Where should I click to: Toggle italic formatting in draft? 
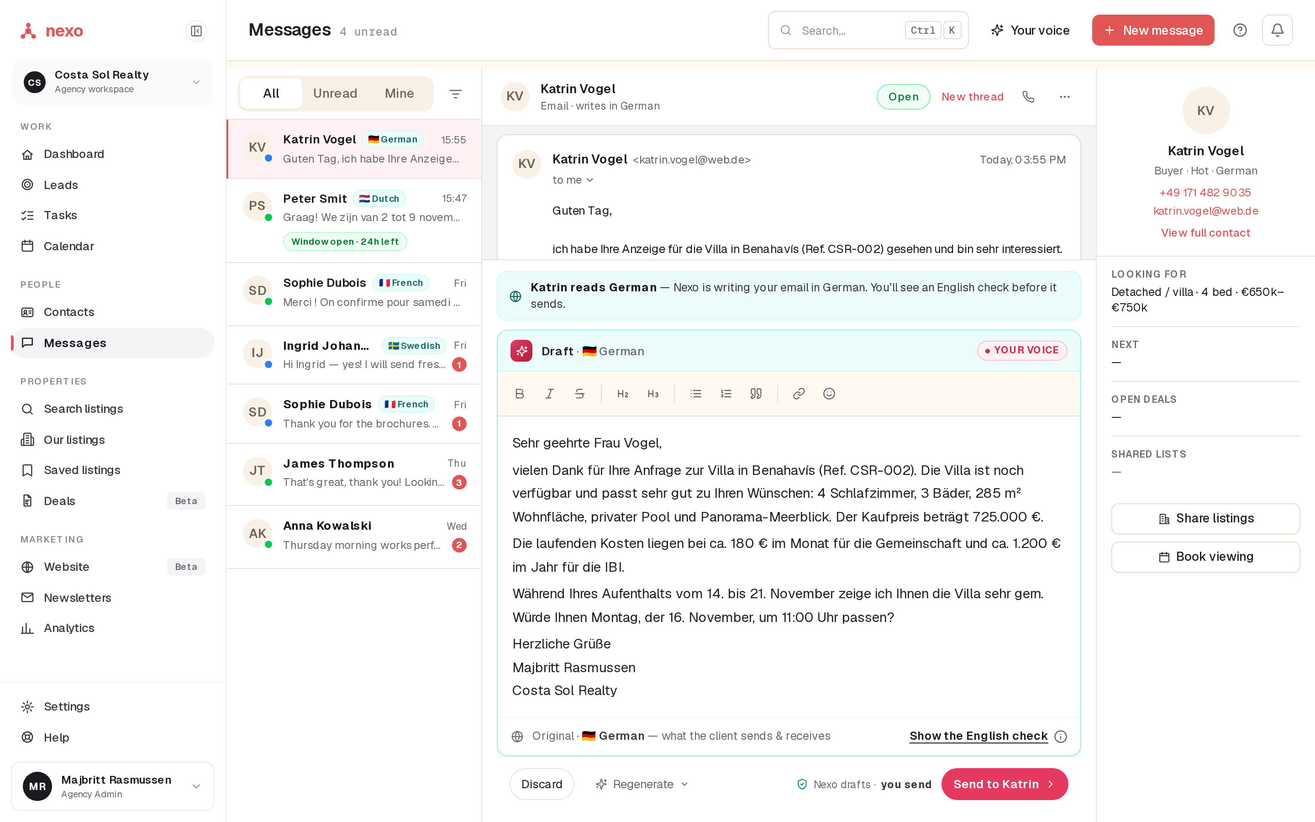[549, 394]
